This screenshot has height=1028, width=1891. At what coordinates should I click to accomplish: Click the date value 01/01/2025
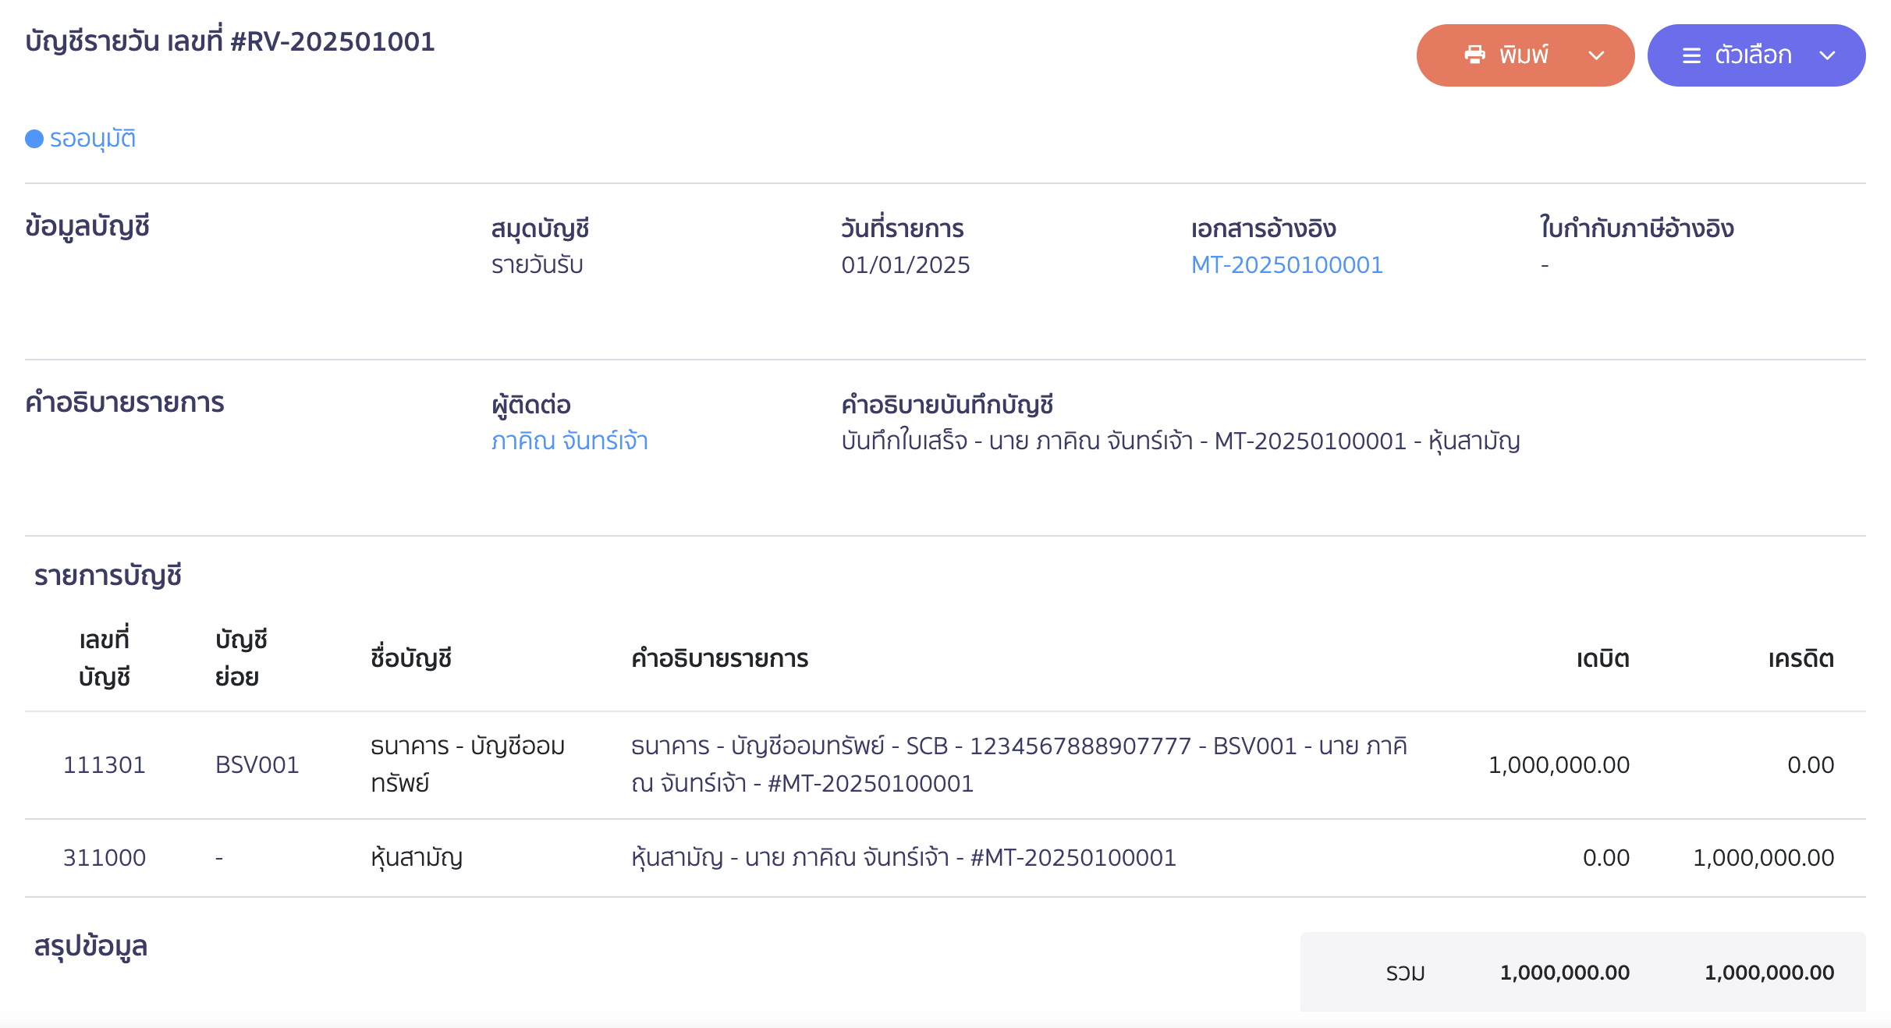(x=905, y=265)
